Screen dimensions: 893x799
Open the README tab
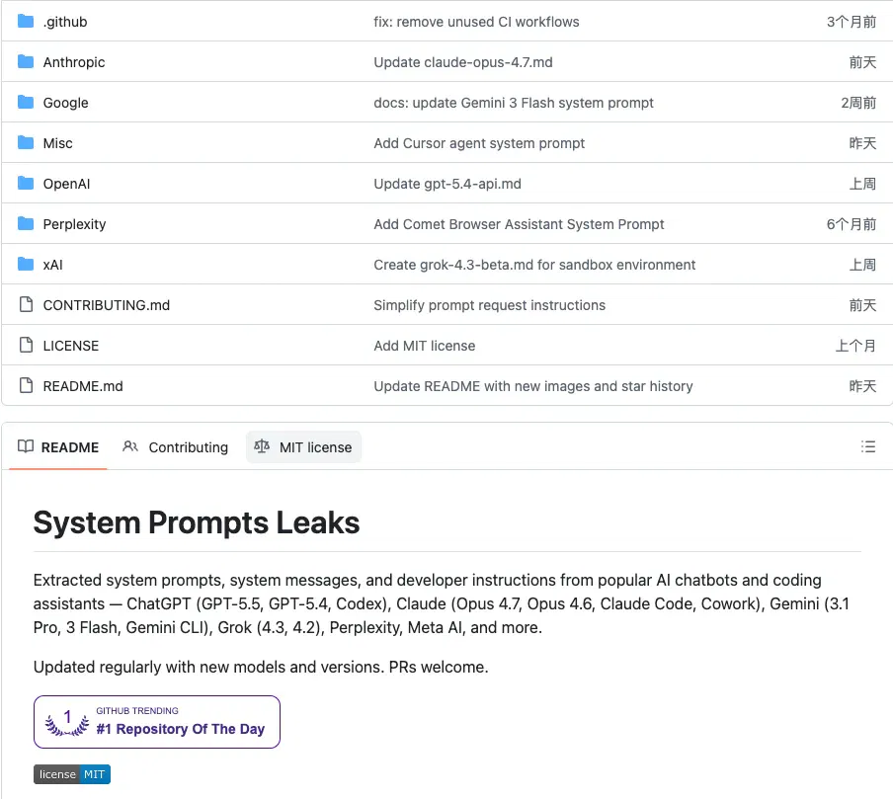tap(58, 447)
